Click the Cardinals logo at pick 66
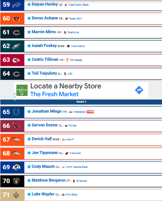The image size is (162, 201). 16,126
